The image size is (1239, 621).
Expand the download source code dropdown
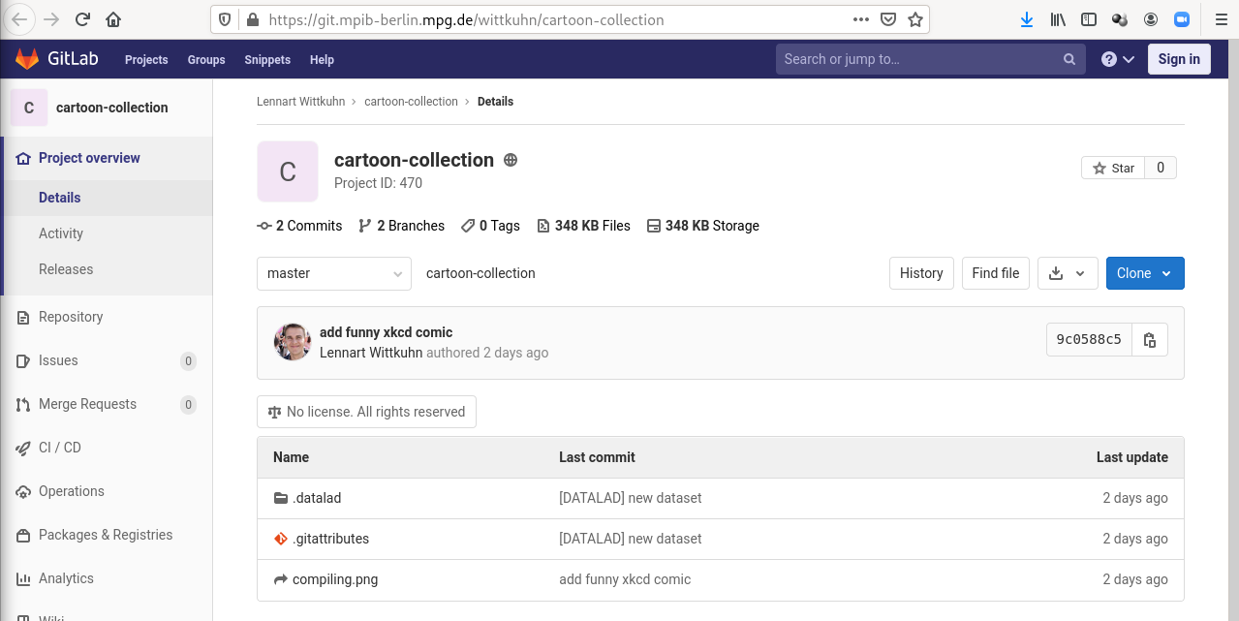coord(1068,273)
